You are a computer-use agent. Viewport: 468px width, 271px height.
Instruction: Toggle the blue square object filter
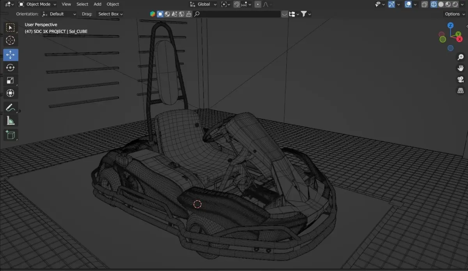160,14
